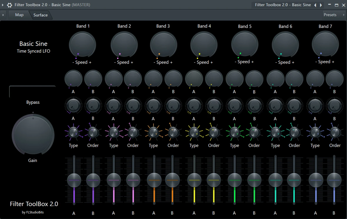Viewport: 347px width, 219px height.
Task: Click Band 7 small ringed knob A
Action: (x=315, y=106)
